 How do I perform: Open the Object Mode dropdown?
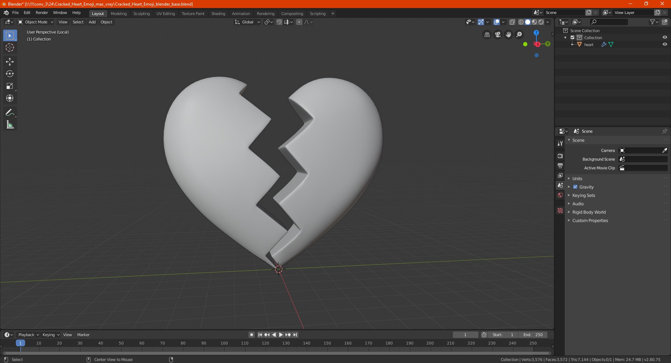(x=36, y=22)
